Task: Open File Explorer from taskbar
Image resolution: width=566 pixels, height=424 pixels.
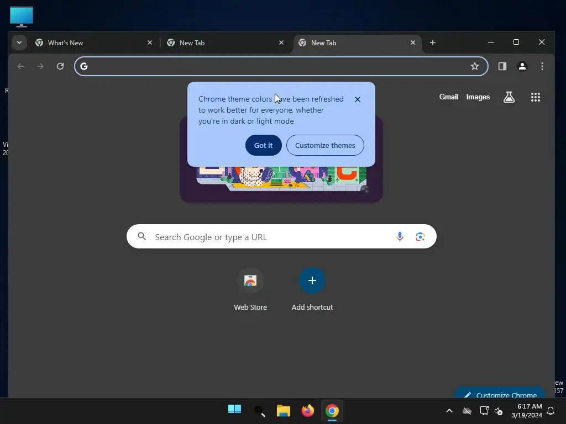Action: [284, 411]
